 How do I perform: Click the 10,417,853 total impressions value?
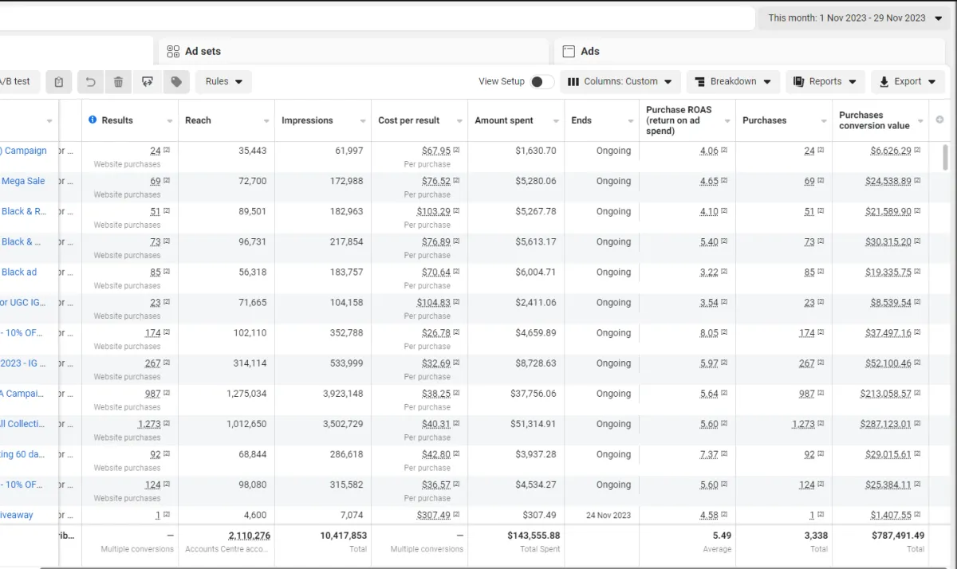click(x=344, y=536)
